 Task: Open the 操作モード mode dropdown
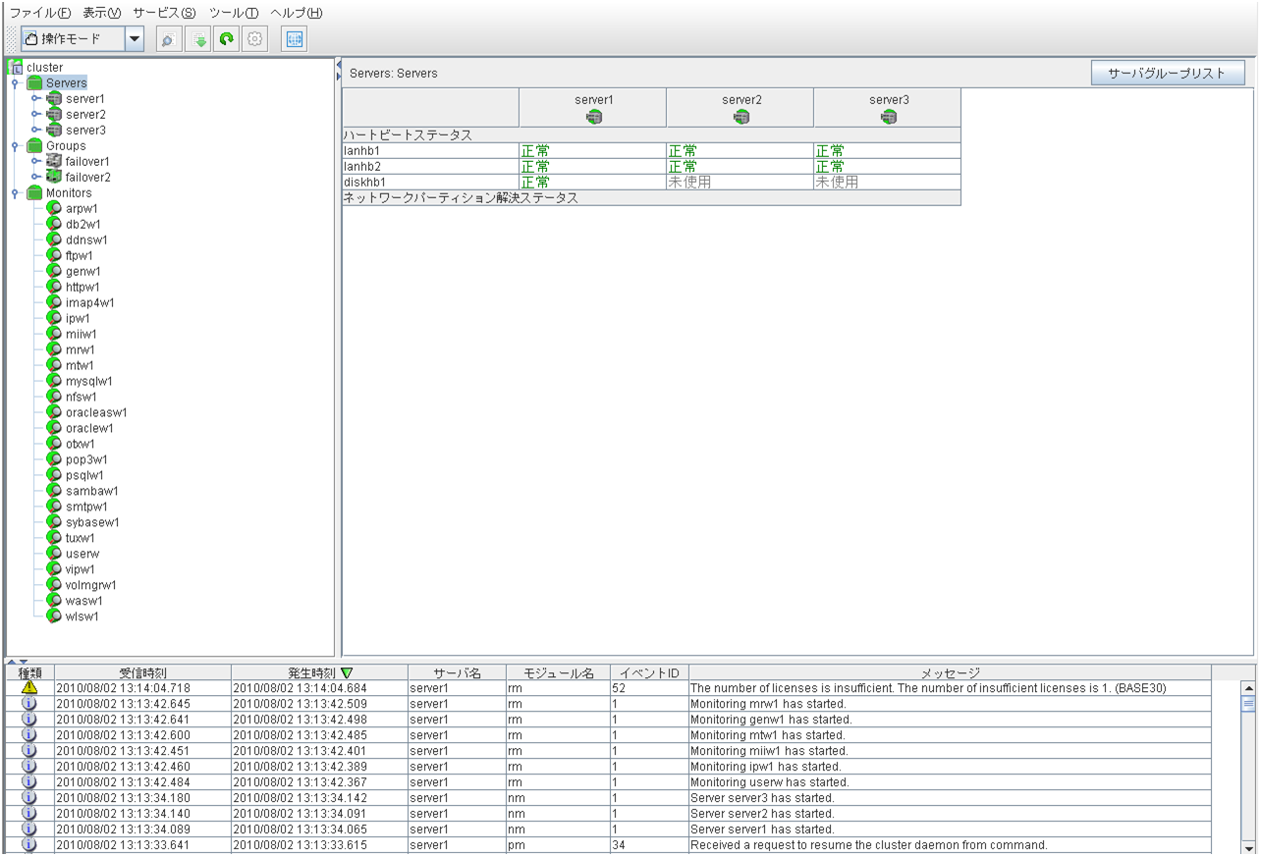[x=135, y=39]
